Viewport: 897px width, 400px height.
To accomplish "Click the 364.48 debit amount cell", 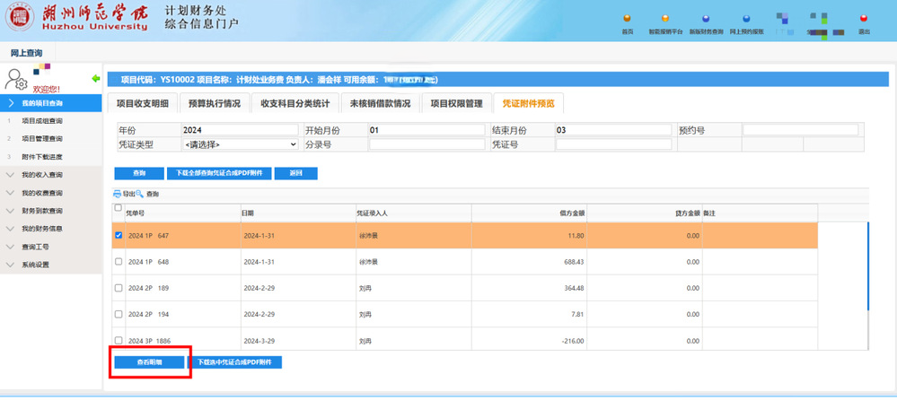I will click(529, 288).
